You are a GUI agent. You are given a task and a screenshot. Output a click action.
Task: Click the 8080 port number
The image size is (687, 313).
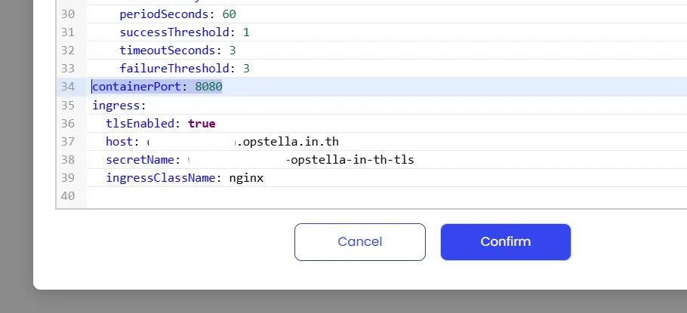coord(208,87)
